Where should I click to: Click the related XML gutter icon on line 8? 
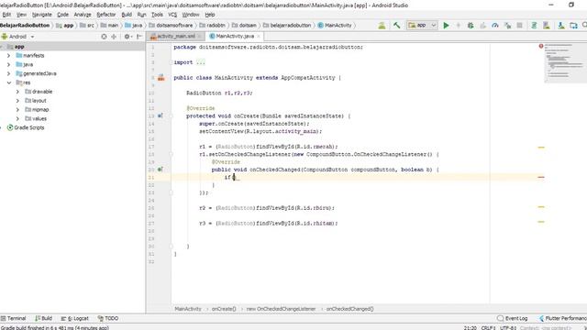tap(161, 78)
